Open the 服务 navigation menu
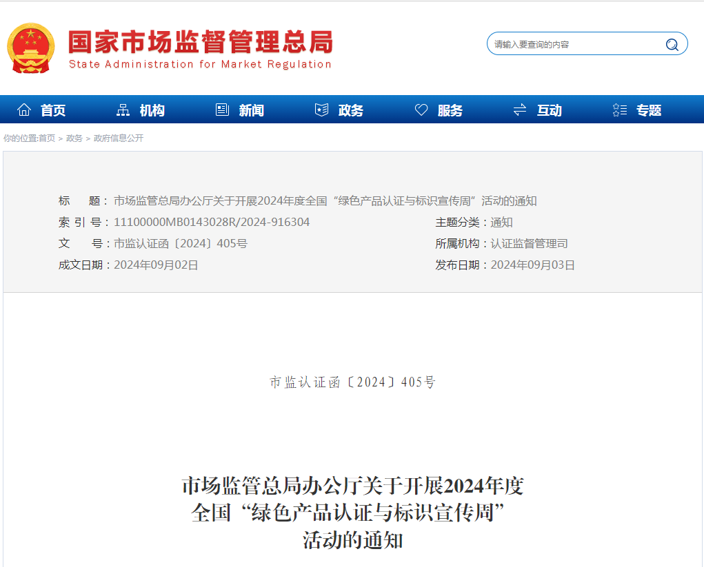 coord(450,110)
